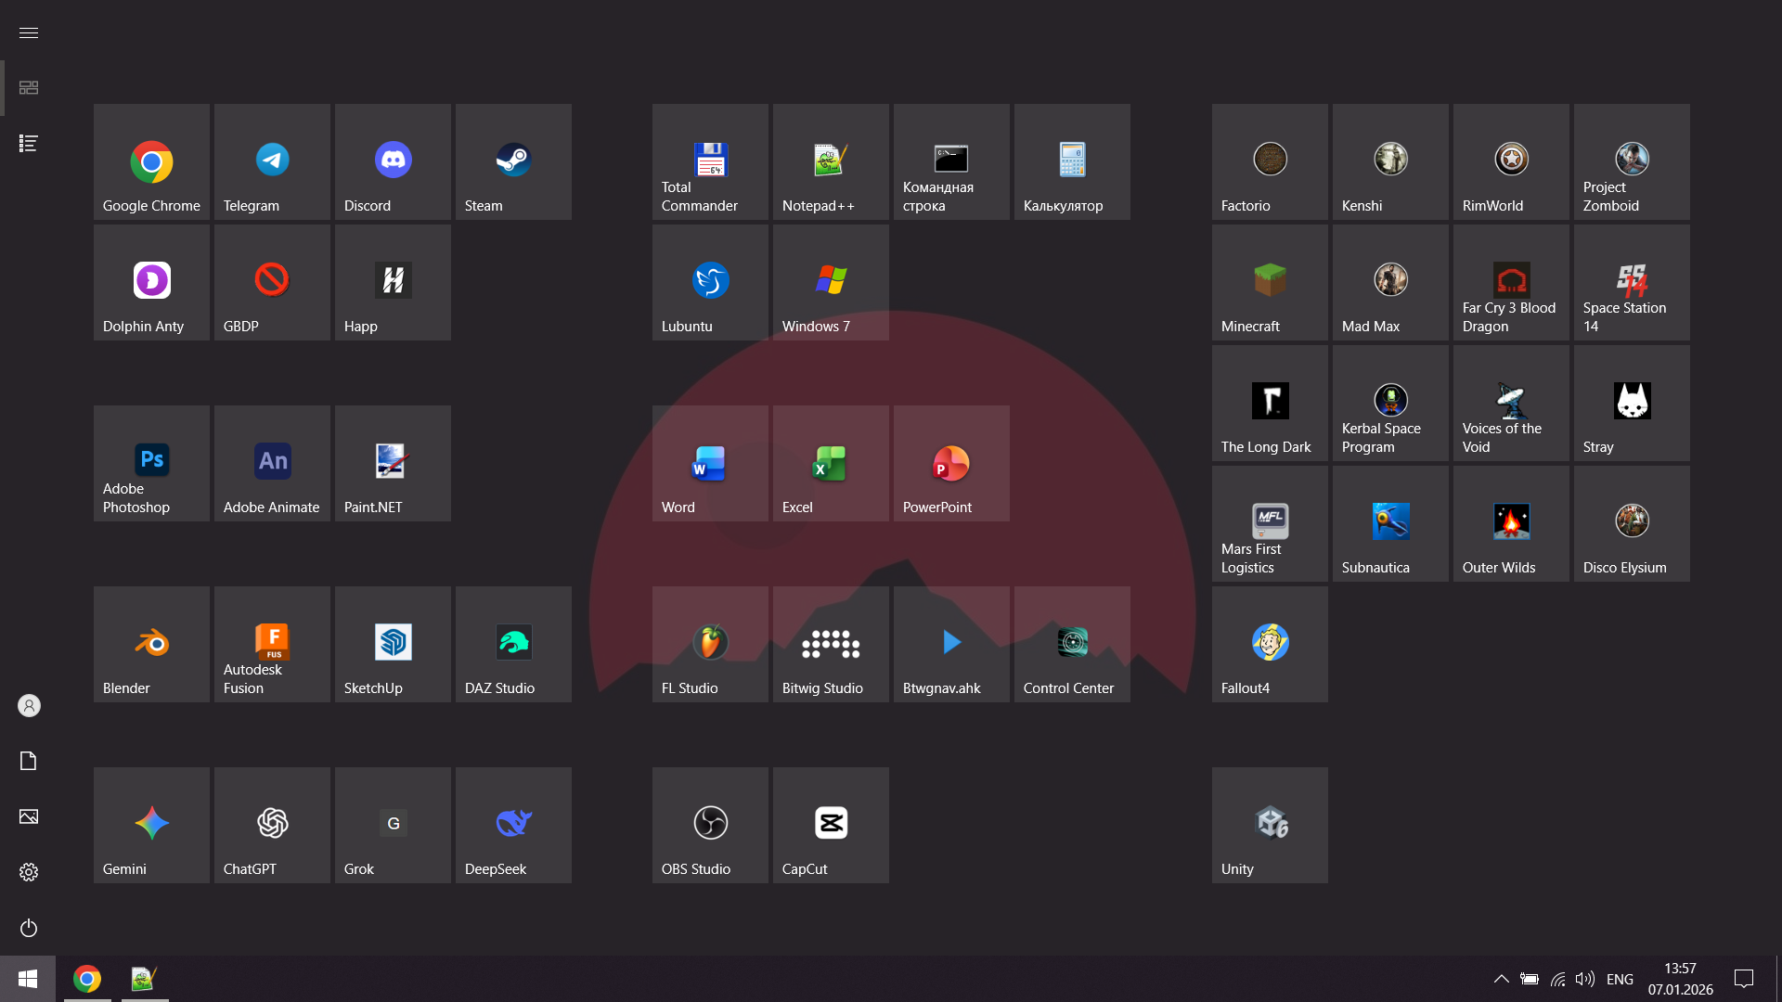Open the Discord app tile

(x=393, y=161)
